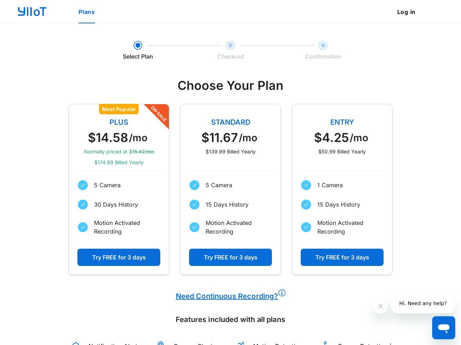Image resolution: width=461 pixels, height=345 pixels.
Task: Click the ON SALE corner ribbon
Action: coord(158,114)
